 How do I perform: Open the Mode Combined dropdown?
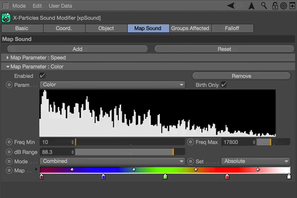coord(112,161)
